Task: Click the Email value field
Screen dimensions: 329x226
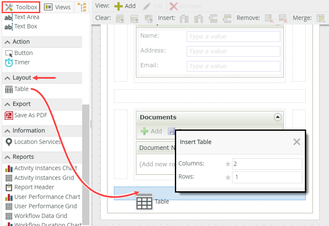Action: (x=233, y=66)
